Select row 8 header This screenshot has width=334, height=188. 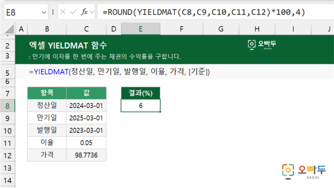(x=7, y=106)
